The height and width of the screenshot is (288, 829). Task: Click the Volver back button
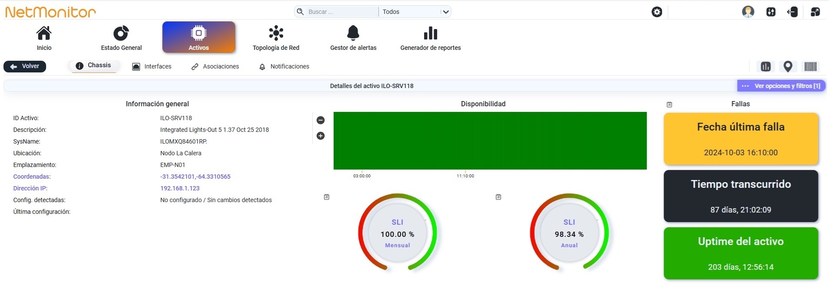[x=25, y=66]
